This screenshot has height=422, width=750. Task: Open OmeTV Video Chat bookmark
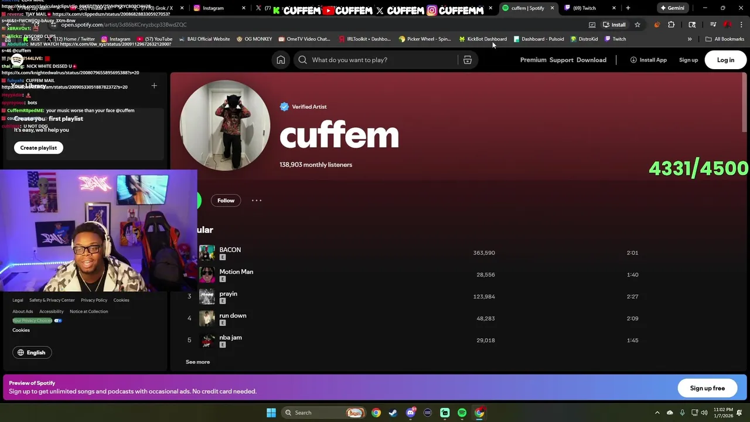[x=304, y=39]
